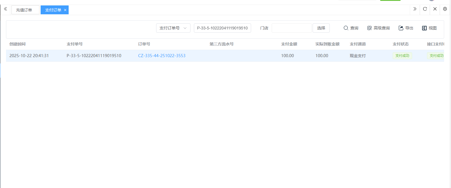This screenshot has height=188, width=451.
Task: Refresh the page with the reload icon
Action: pos(425,9)
